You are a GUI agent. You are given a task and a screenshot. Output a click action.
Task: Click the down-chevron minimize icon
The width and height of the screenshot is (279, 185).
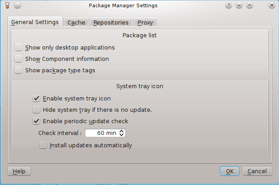tap(239, 5)
